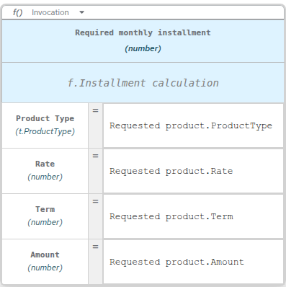
Task: Click the equals sign in Rate row
Action: pyautogui.click(x=96, y=156)
